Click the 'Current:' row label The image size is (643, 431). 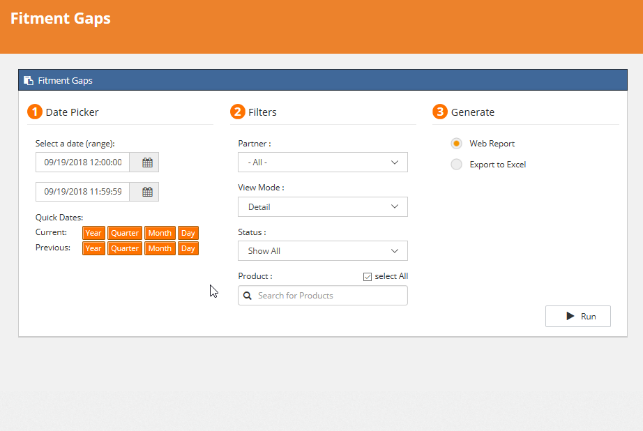(x=52, y=232)
